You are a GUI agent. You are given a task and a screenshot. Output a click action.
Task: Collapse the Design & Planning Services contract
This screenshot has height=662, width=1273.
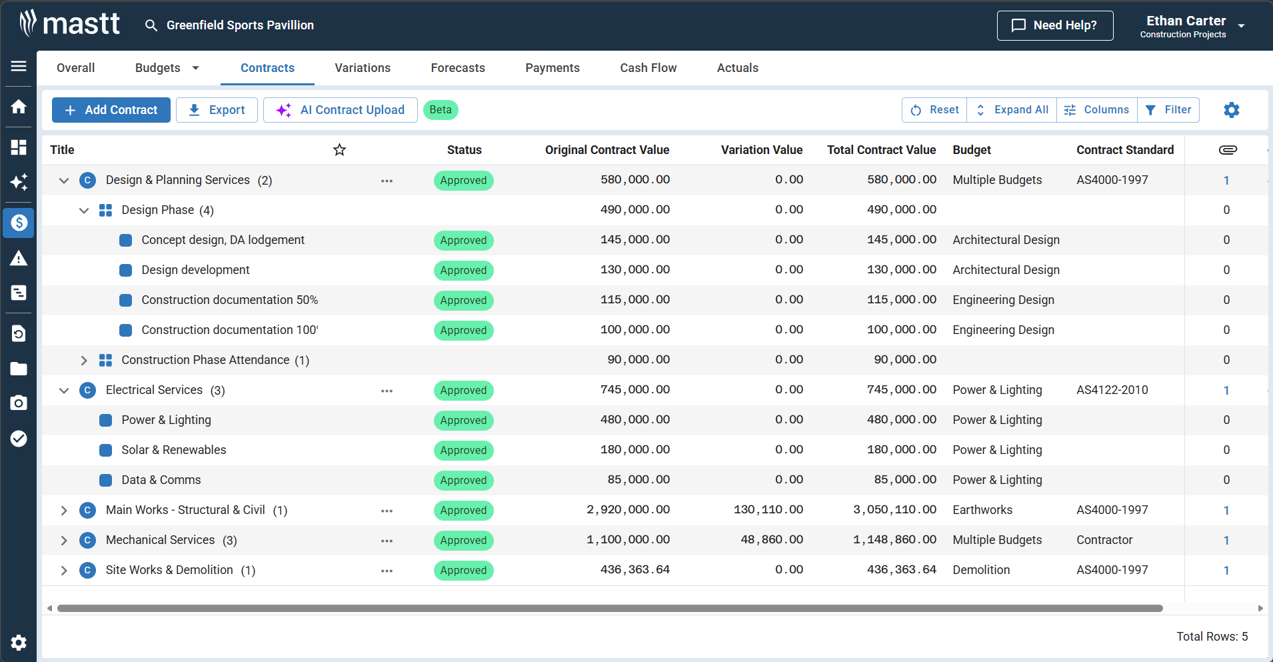click(63, 180)
